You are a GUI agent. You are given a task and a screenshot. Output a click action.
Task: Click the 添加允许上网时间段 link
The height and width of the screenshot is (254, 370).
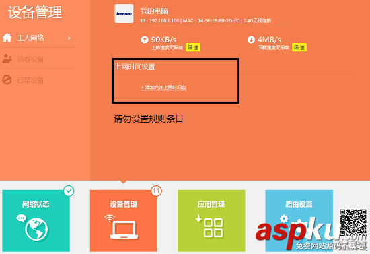pyautogui.click(x=163, y=88)
